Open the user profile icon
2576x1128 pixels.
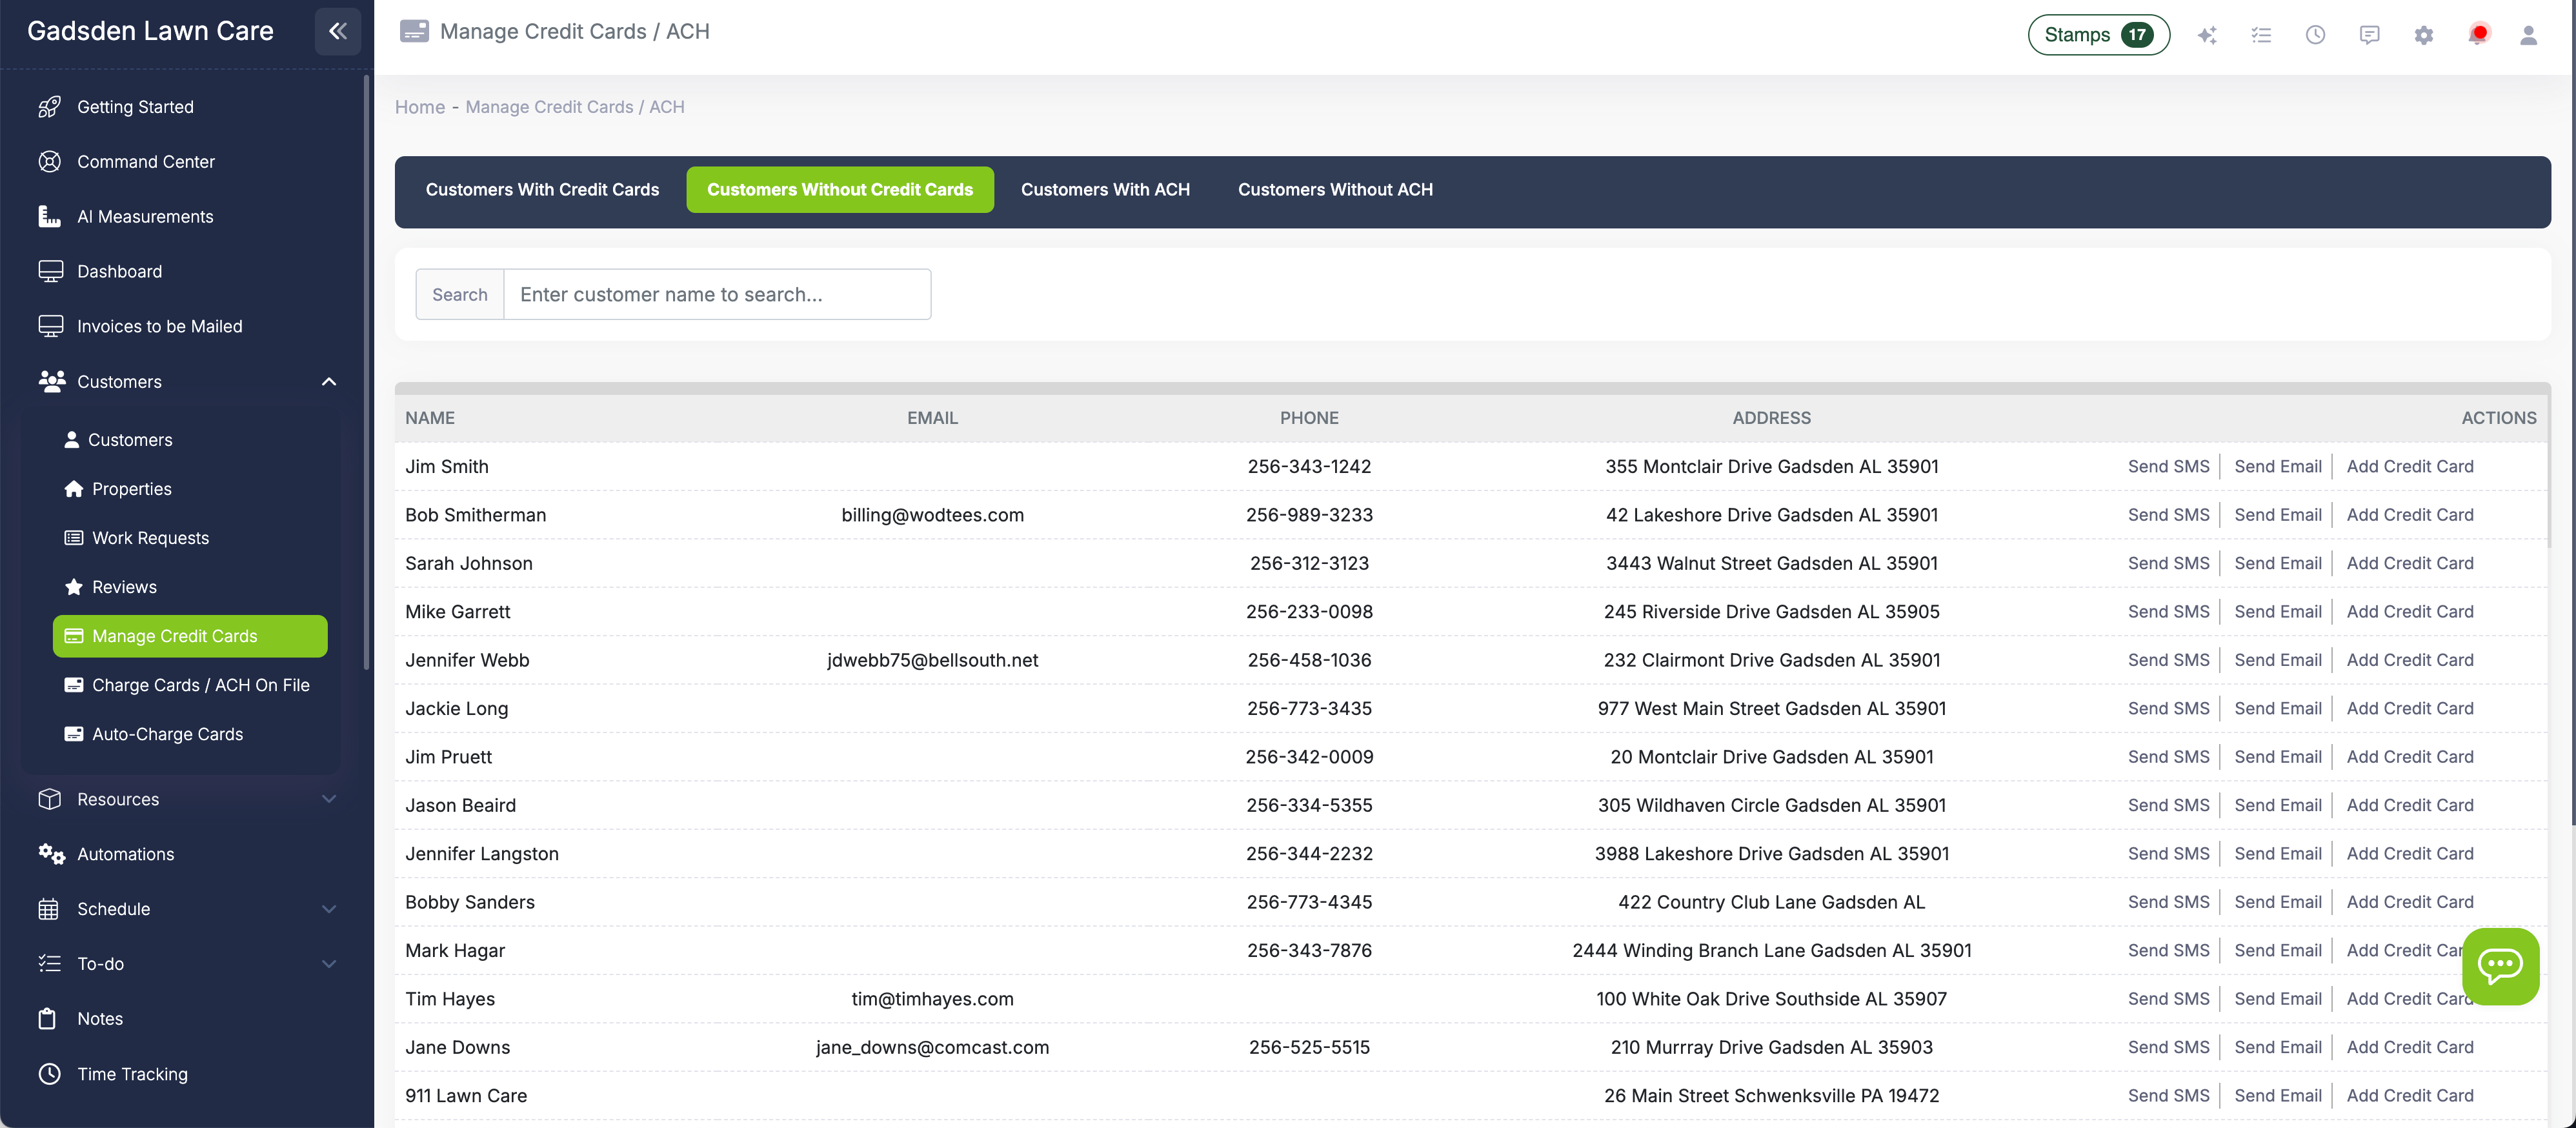2529,34
